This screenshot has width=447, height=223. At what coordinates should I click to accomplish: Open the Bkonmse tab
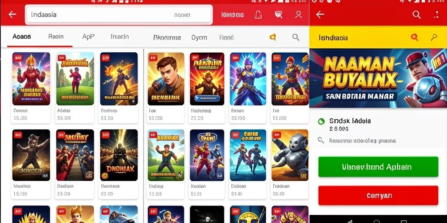tap(167, 37)
